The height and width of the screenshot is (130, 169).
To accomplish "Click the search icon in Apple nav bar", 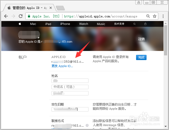I will [134, 24].
